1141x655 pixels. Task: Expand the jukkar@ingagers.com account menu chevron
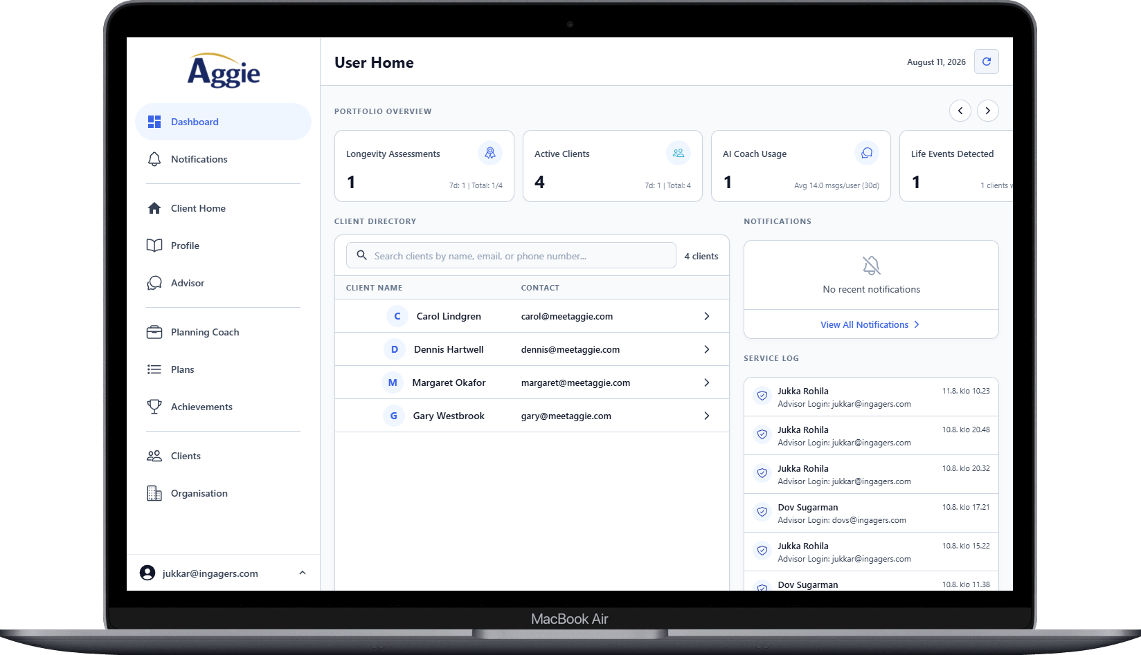303,573
